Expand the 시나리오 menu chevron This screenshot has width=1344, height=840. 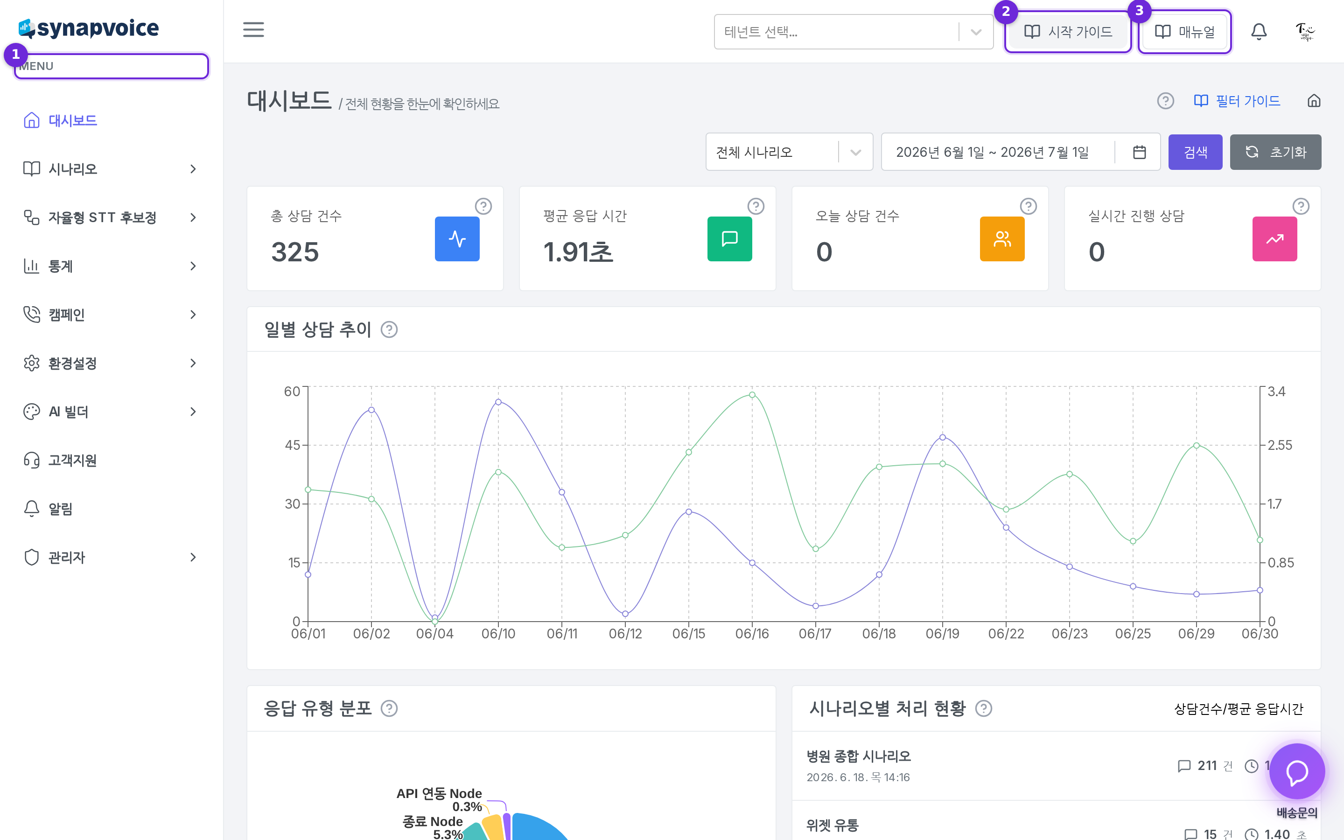(193, 169)
